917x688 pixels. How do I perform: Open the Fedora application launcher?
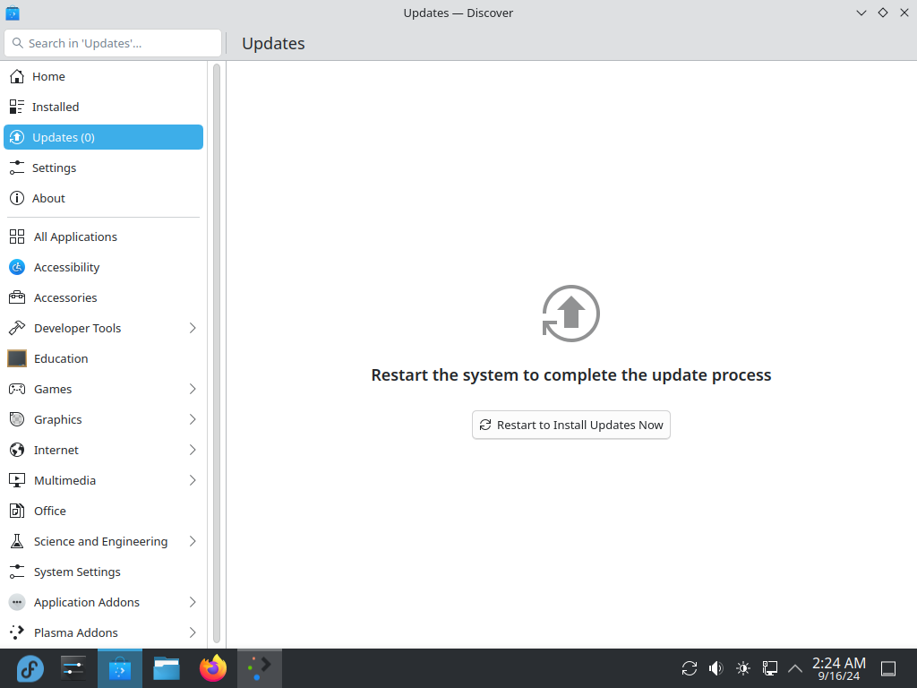coord(30,668)
